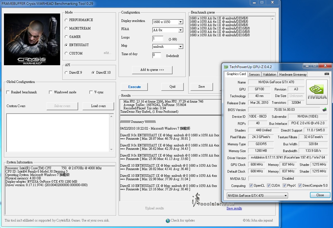This screenshot has width=333, height=228.
Task: Click Custom Cvars scrollbar up arrow
Action: (111, 116)
